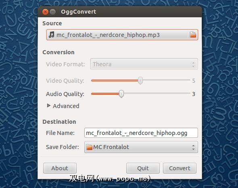Close the OggConvert window

(45, 12)
